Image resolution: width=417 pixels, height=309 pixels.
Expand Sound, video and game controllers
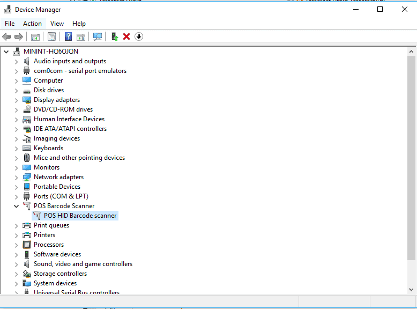point(16,264)
